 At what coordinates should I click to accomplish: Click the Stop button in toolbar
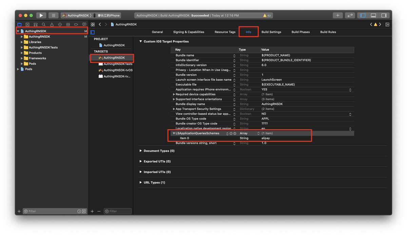click(x=53, y=15)
